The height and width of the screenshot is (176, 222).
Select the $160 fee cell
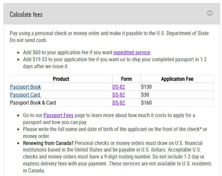click(x=177, y=103)
